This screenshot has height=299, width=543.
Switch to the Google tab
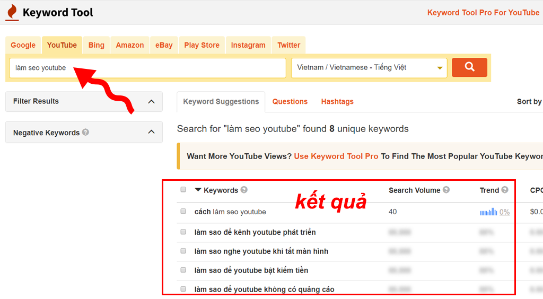pyautogui.click(x=23, y=45)
